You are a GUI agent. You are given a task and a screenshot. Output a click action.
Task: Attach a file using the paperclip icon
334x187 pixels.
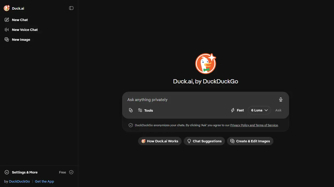pos(131,110)
